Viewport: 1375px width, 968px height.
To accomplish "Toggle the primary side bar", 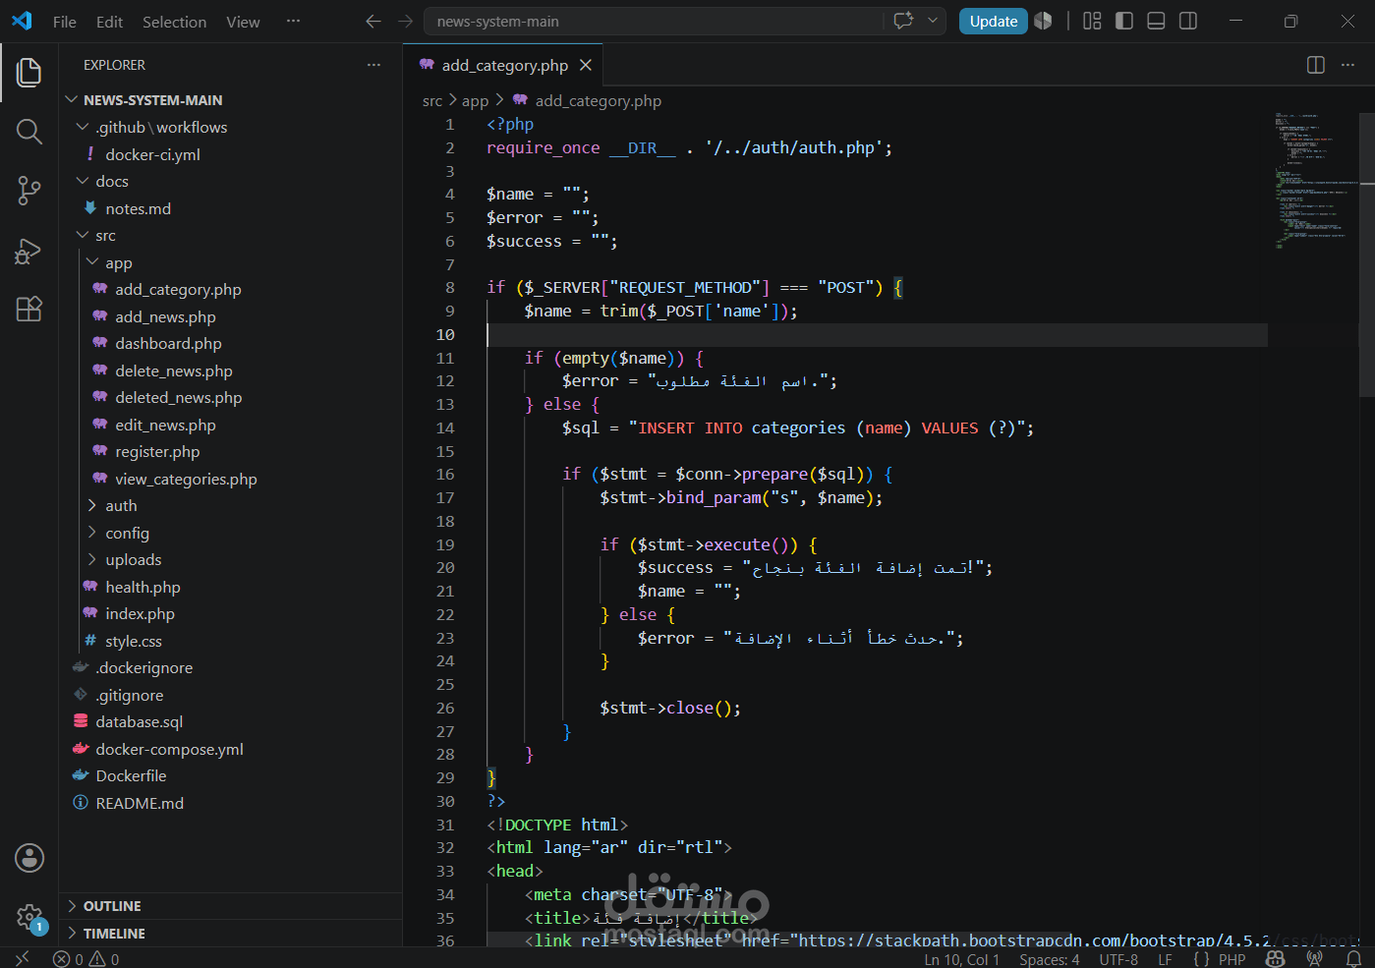I will [x=1124, y=21].
